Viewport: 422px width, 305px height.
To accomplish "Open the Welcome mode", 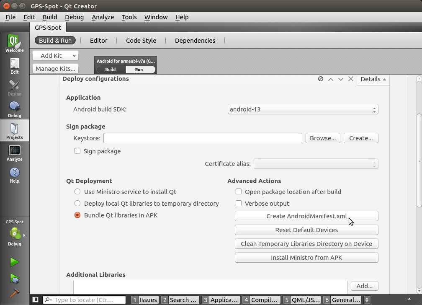I will point(15,43).
